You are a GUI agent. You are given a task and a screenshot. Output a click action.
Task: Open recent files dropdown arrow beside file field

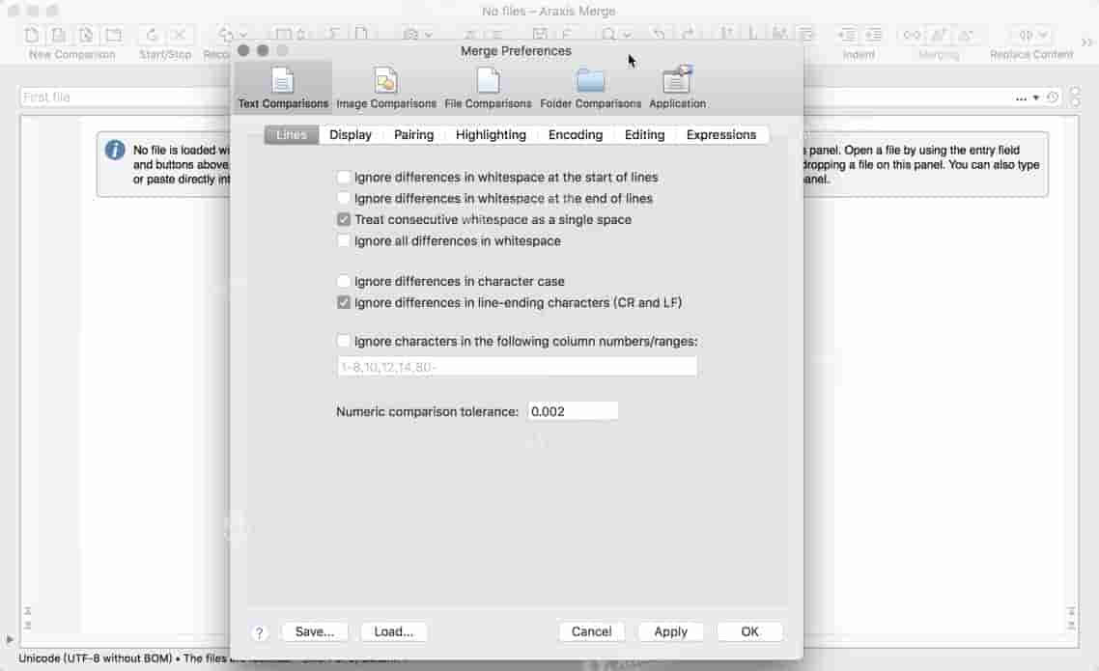click(1036, 98)
